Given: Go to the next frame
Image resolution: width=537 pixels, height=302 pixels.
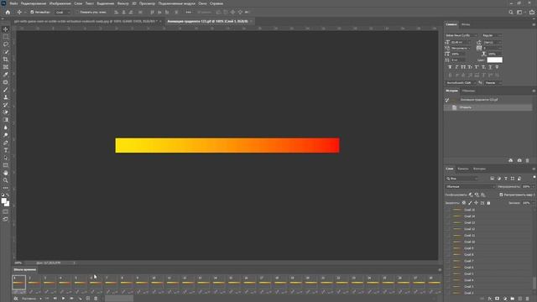Looking at the screenshot, I should pos(71,299).
